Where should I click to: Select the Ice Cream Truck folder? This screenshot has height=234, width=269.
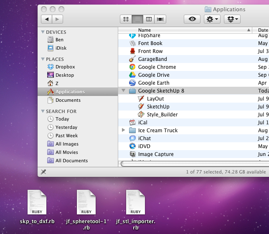[x=193, y=131]
